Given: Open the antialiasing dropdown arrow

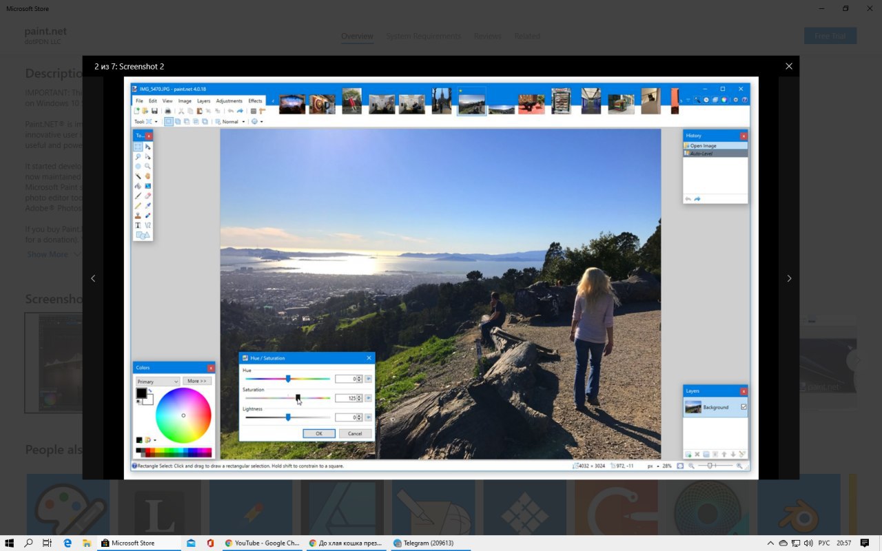Looking at the screenshot, I should click(261, 122).
